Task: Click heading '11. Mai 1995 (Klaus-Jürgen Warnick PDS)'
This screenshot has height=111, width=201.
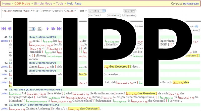Action: [x=35, y=90]
